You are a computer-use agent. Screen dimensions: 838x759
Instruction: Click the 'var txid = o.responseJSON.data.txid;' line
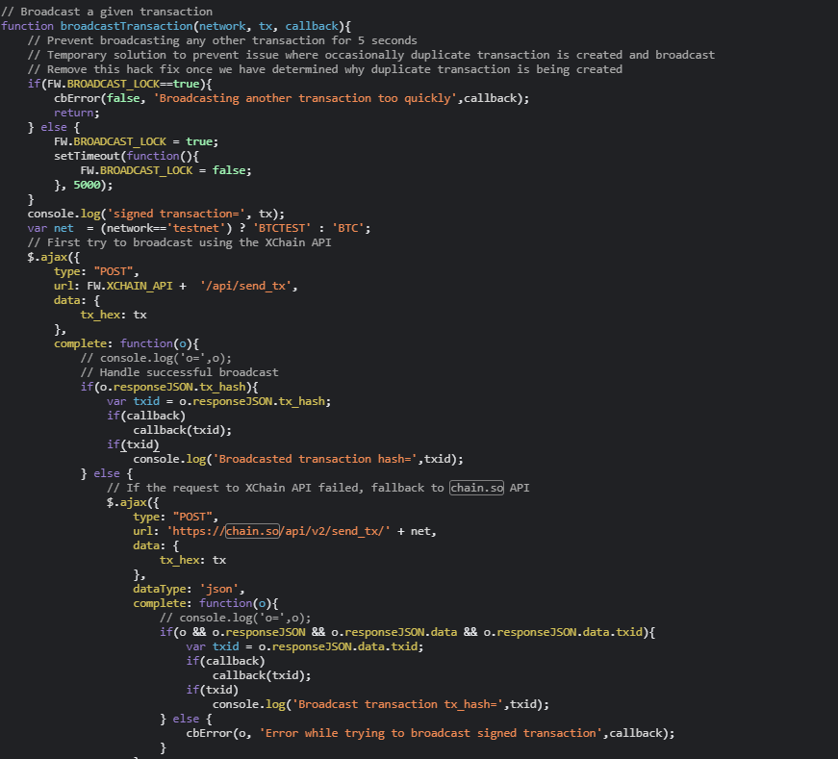[x=305, y=646]
